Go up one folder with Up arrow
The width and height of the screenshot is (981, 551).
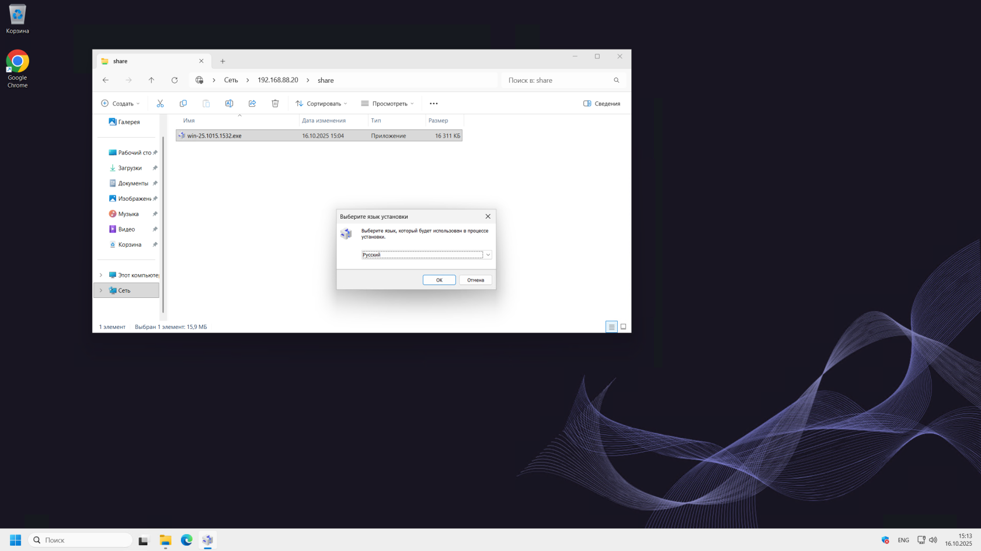click(151, 80)
